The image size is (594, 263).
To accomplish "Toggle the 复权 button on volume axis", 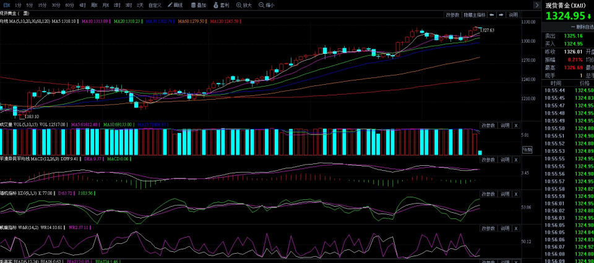I will tap(527, 150).
